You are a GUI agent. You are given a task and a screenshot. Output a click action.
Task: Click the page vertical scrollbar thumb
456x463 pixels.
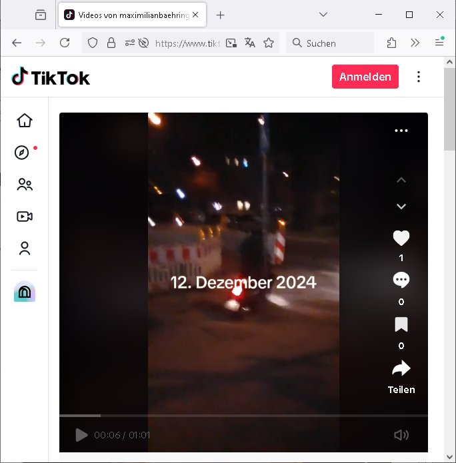[449, 109]
